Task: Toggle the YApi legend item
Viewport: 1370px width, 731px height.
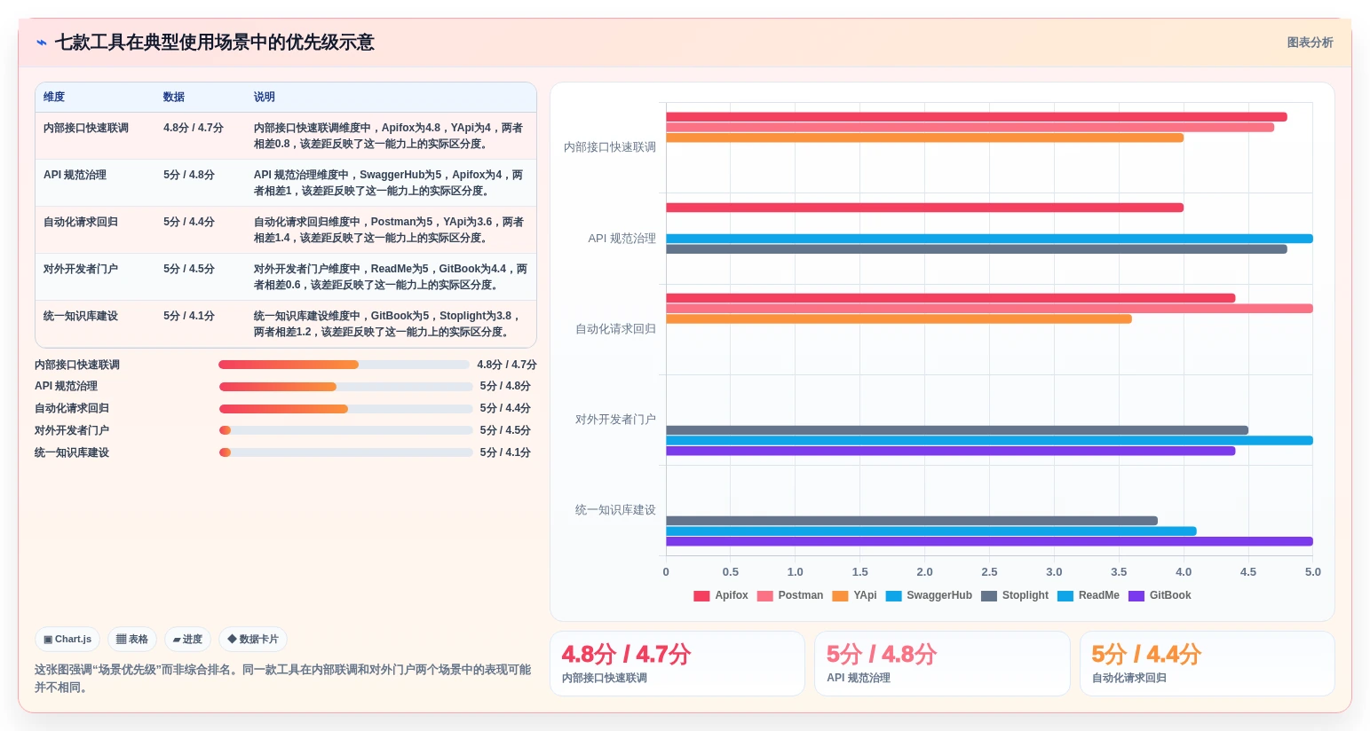Action: (854, 595)
